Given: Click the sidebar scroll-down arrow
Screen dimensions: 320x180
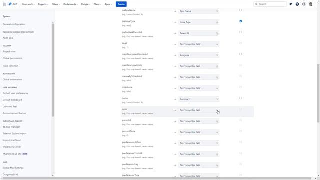Looking at the screenshot, I should (x=53, y=175).
